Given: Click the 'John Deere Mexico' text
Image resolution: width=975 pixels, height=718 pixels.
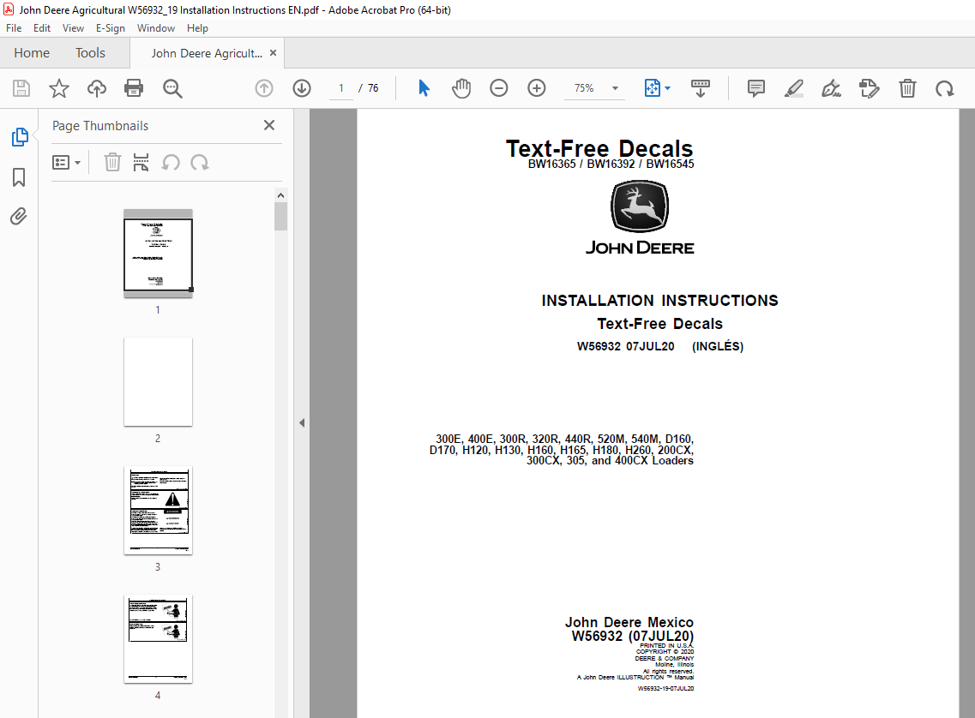Looking at the screenshot, I should coord(629,622).
